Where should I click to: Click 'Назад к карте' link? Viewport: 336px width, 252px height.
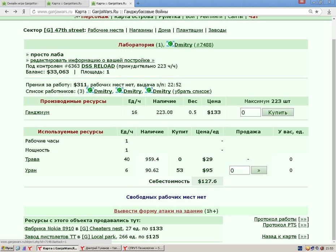tap(279, 236)
